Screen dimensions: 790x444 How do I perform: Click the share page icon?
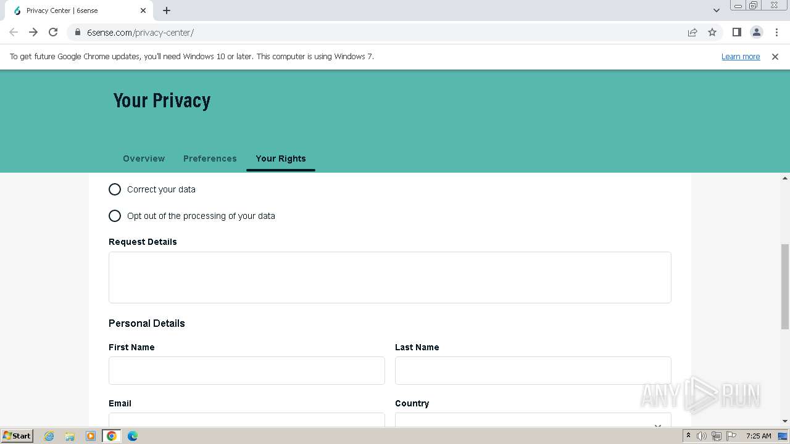pos(692,32)
